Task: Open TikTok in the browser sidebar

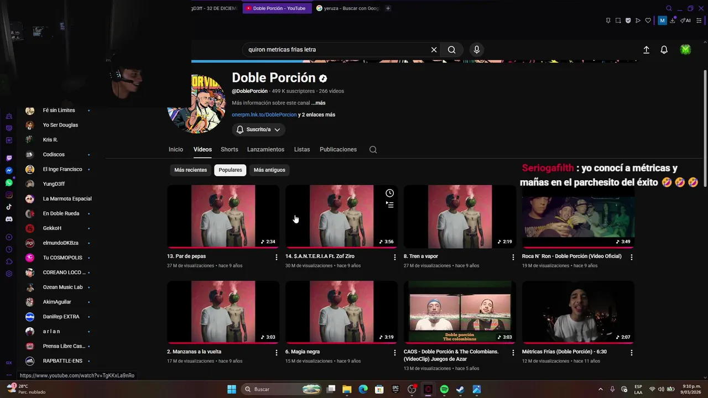Action: pyautogui.click(x=9, y=207)
